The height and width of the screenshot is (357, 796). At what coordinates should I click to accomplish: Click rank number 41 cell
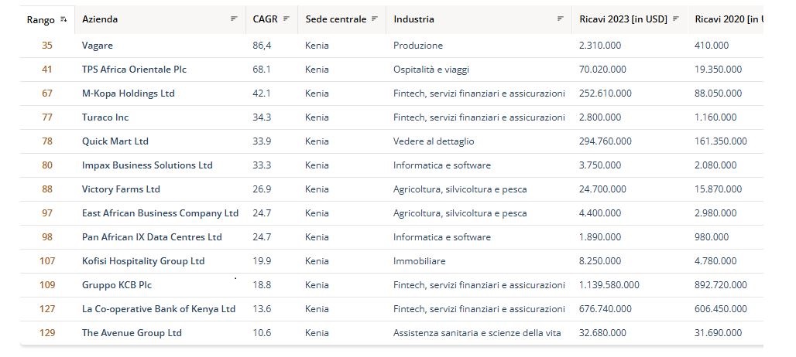tap(47, 70)
